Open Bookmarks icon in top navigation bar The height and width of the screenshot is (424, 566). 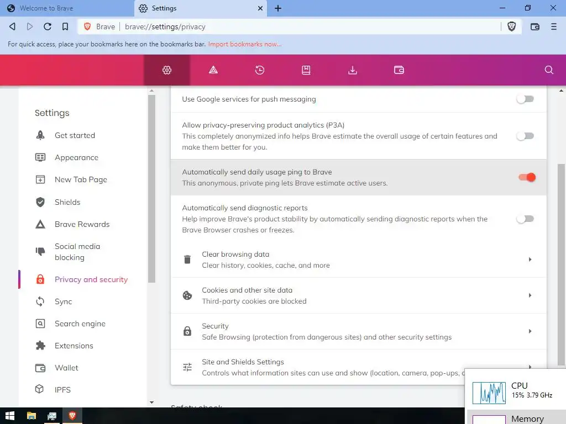click(306, 70)
